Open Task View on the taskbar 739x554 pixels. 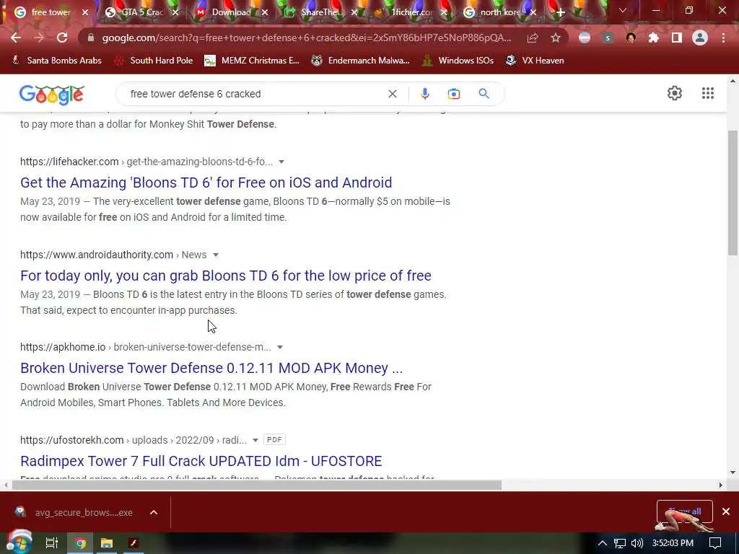pos(51,543)
